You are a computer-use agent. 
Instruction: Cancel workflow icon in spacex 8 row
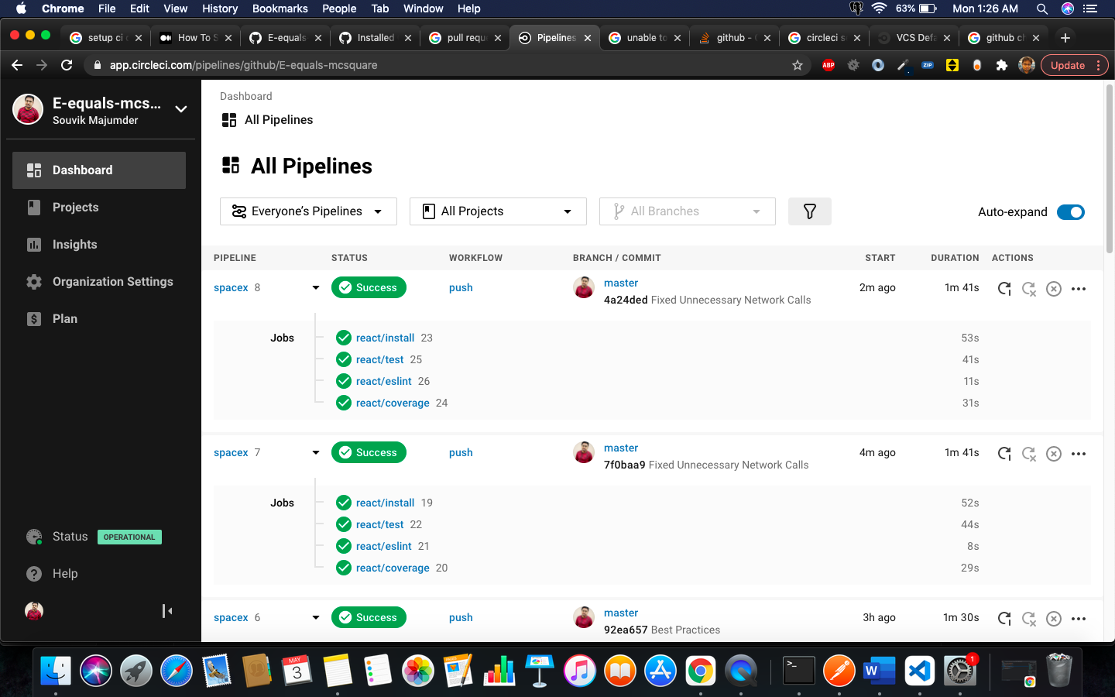(x=1053, y=288)
